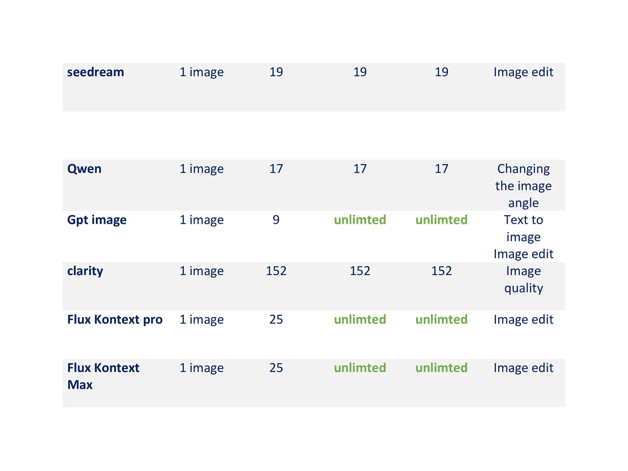Click the "seedream" model name
Screen dimensions: 628x471
96,72
